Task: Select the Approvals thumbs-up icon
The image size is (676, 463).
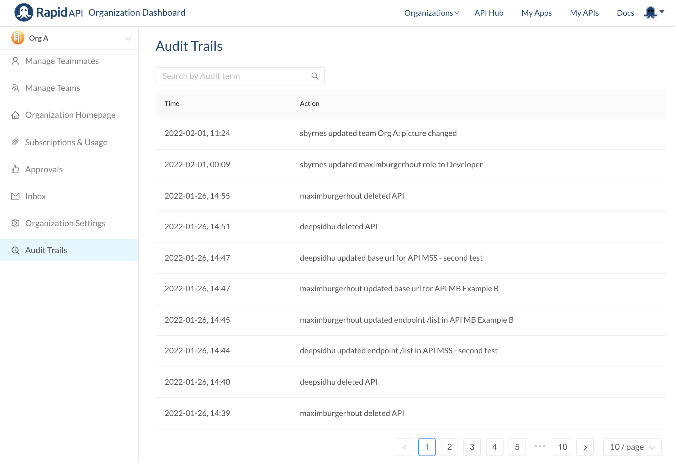Action: click(15, 169)
